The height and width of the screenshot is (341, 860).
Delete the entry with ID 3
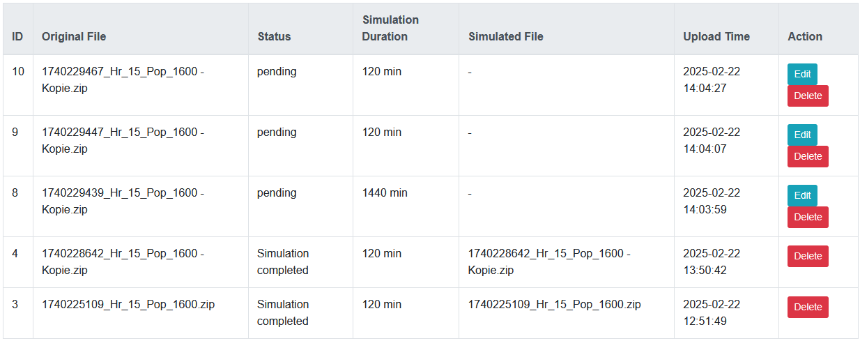click(x=808, y=307)
